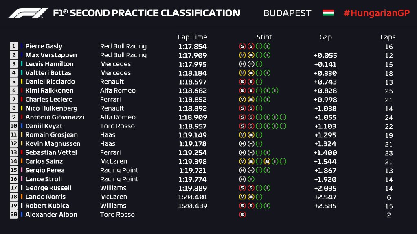This screenshot has height=234, width=417.
Task: Click the intermediate tyre icon in Lando Norris's stint
Action: tap(259, 197)
